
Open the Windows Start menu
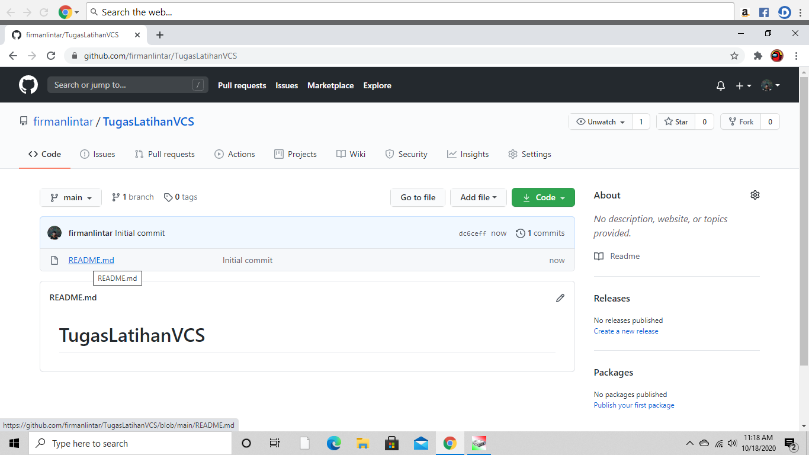pos(14,443)
